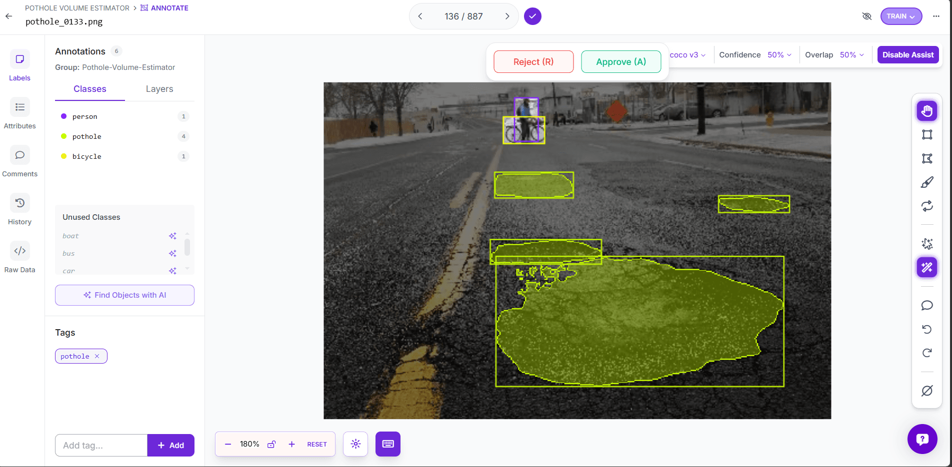952x467 pixels.
Task: Click the AI sparkle icon beside boat
Action: (172, 236)
